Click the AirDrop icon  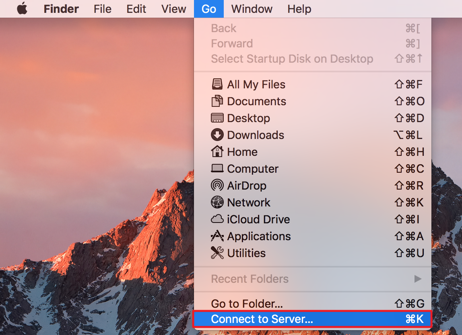pos(217,185)
